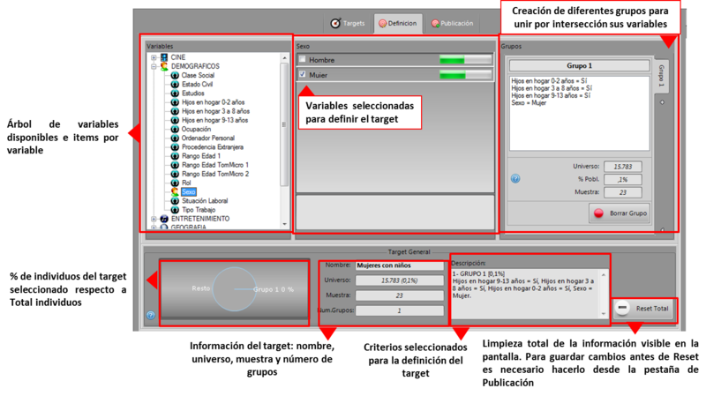This screenshot has height=396, width=706.
Task: Click the help icon in Grupos panel
Action: (515, 178)
